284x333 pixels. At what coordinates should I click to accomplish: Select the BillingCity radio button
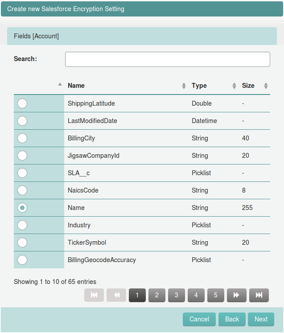(x=22, y=138)
